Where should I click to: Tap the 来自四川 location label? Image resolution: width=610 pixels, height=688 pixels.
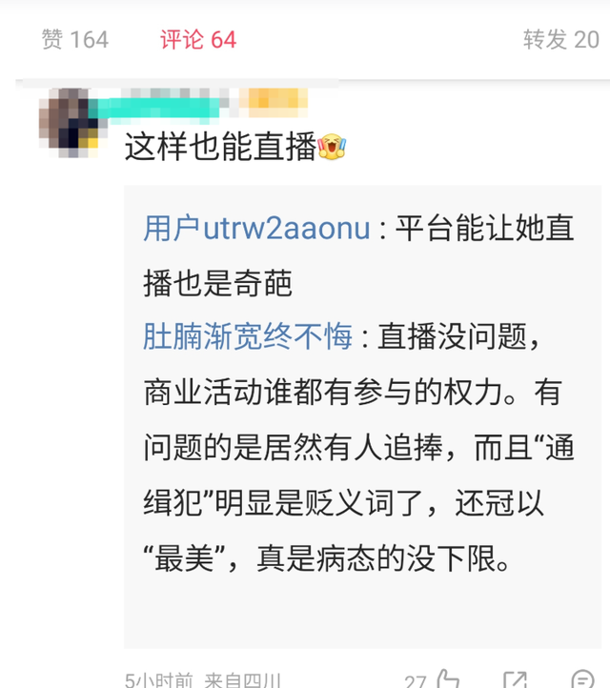coord(242,680)
